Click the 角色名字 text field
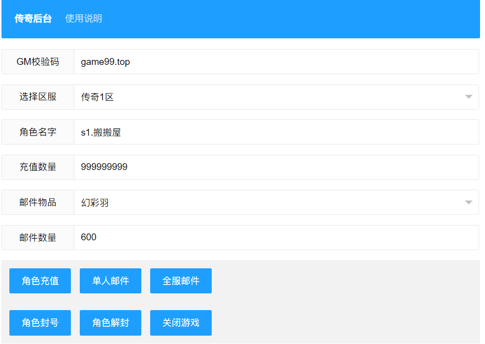The image size is (485, 344). pos(276,132)
